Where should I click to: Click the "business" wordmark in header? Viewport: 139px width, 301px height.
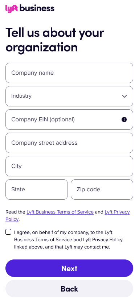37,8
